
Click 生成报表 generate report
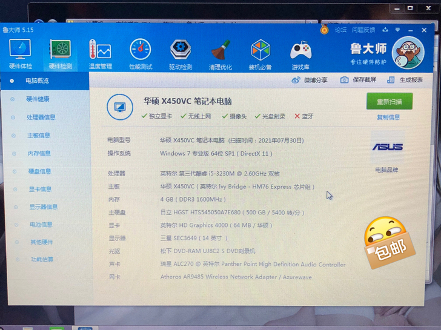405,80
